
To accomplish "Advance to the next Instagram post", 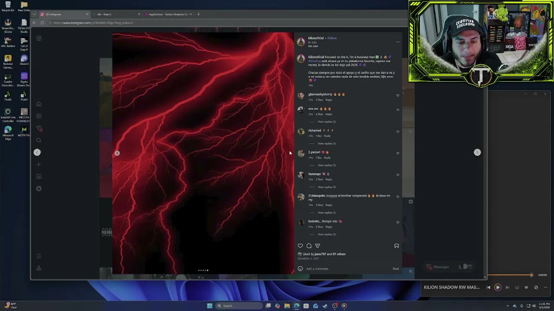I will [x=477, y=152].
